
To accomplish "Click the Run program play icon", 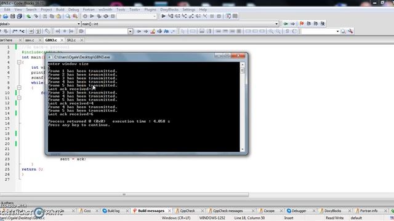I will 92,17.
